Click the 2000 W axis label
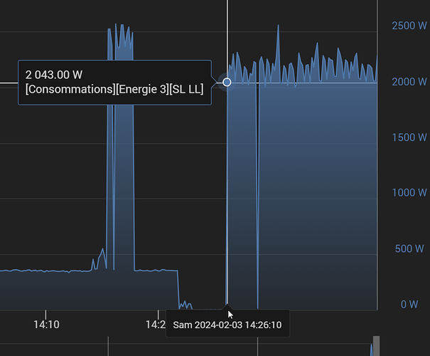Screen dimensions: 430x356 click(x=409, y=82)
